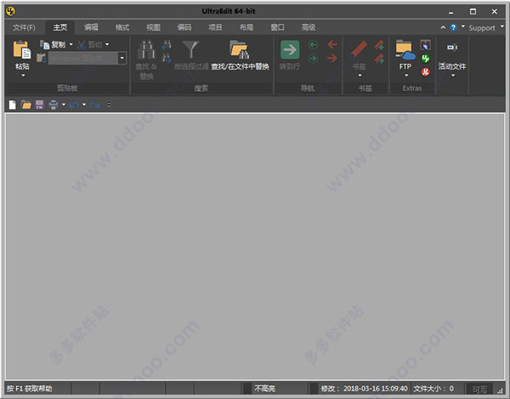Image resolution: width=510 pixels, height=399 pixels.
Task: Launch the red UltraFTP icon in Extras
Action: [x=426, y=72]
